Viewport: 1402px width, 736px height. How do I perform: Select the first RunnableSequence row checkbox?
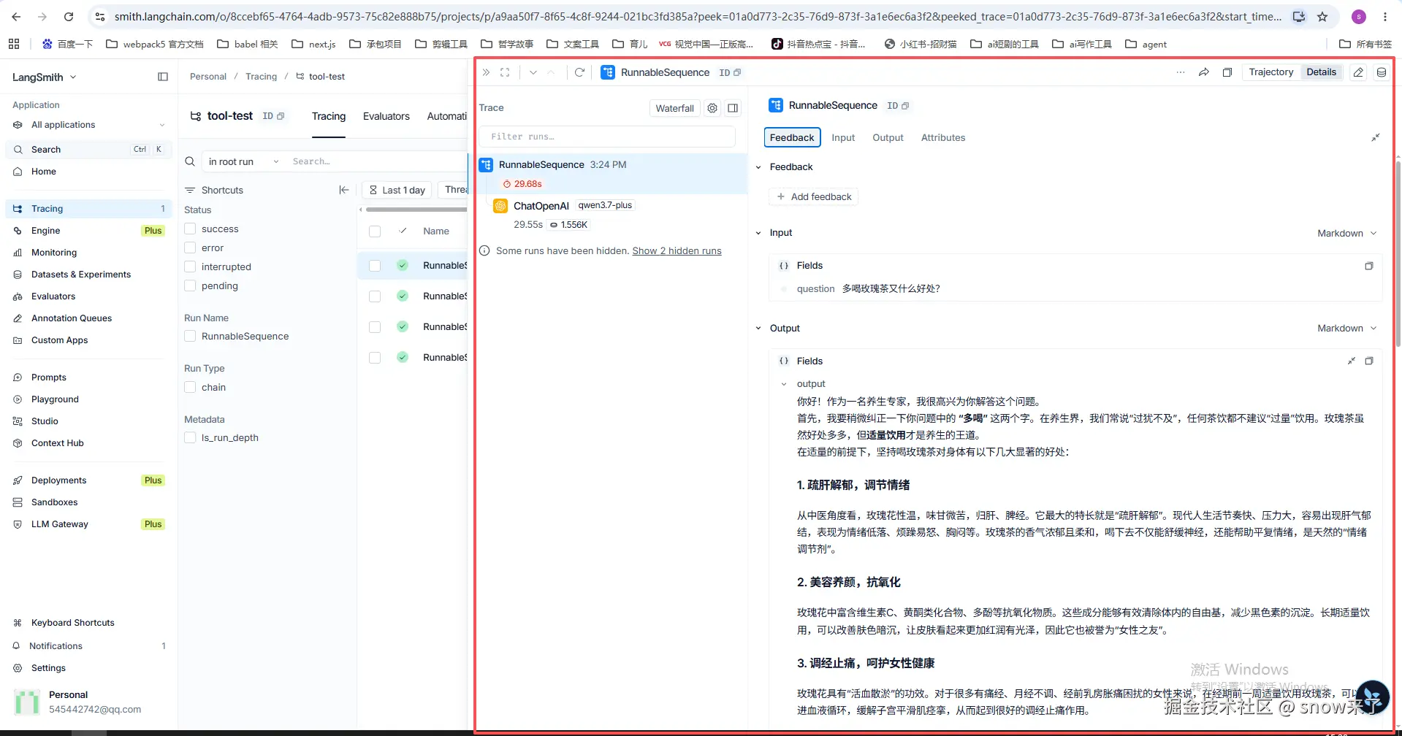tap(375, 266)
